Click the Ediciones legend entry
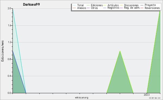Viewport: 163px width, 100px height. (95, 5)
